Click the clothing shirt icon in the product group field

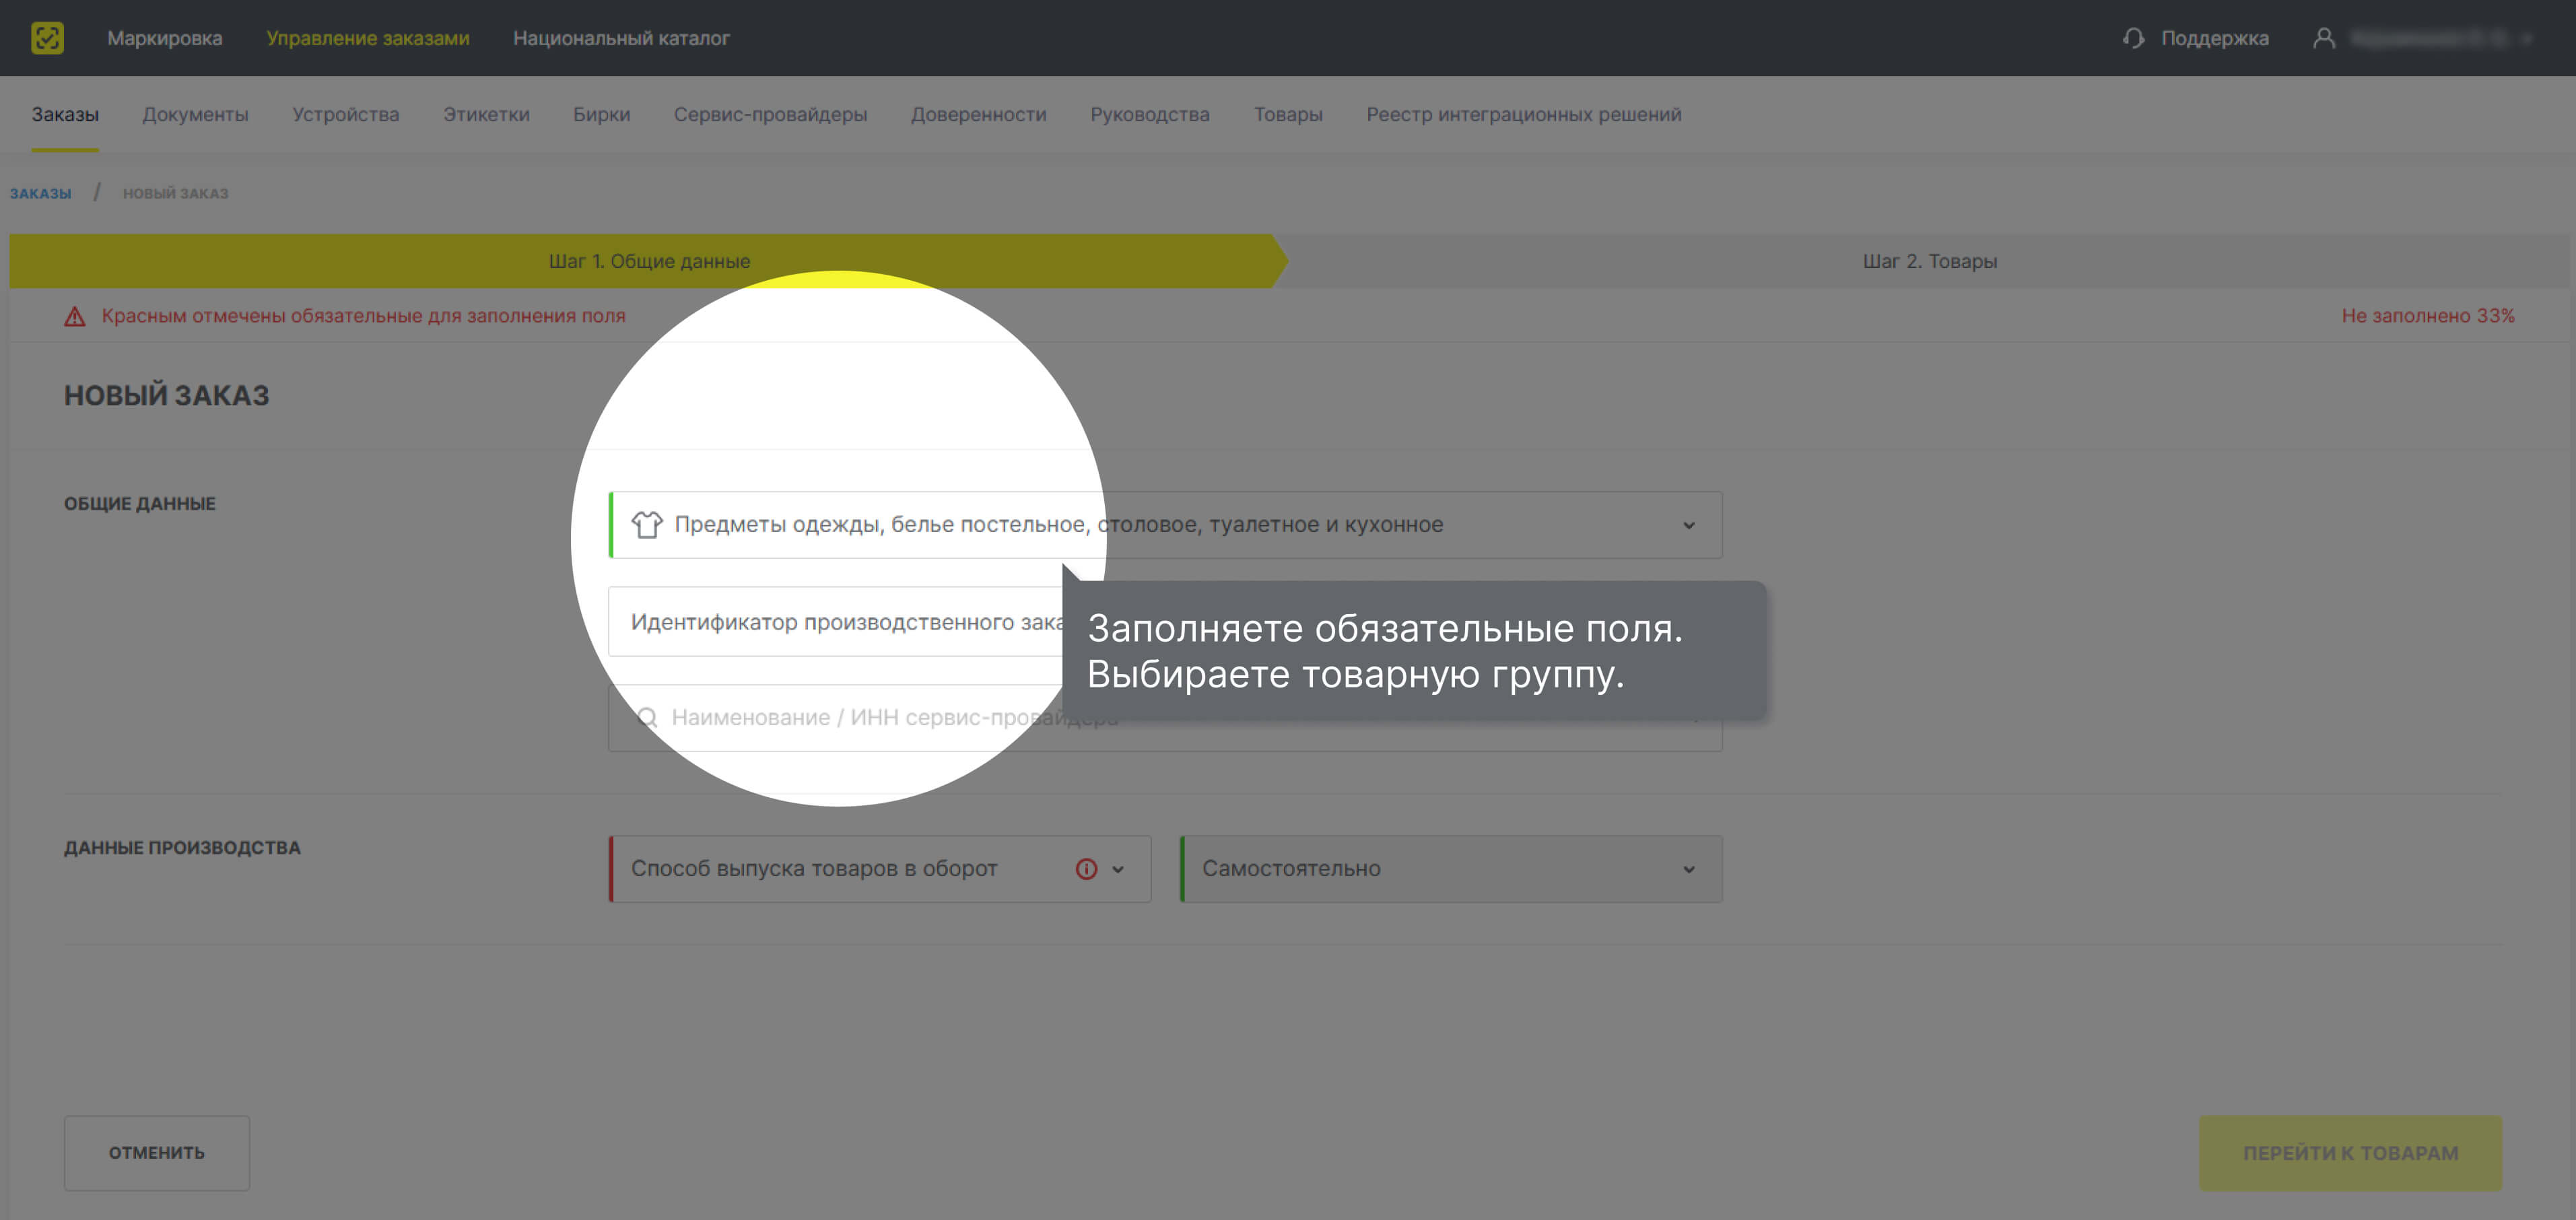[647, 524]
